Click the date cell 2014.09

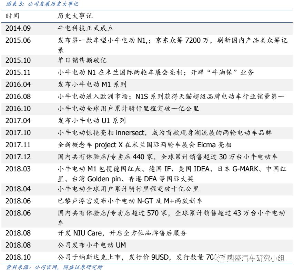[18, 28]
